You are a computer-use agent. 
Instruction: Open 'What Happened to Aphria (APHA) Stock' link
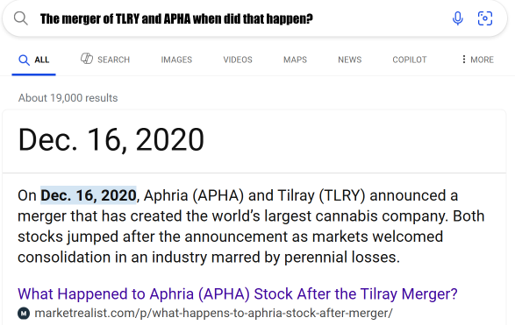[x=238, y=293]
